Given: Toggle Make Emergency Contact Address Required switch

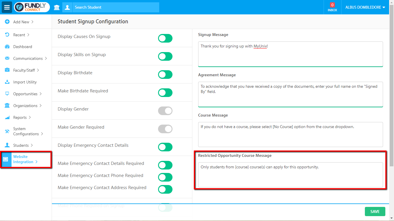Looking at the screenshot, I should [x=165, y=189].
